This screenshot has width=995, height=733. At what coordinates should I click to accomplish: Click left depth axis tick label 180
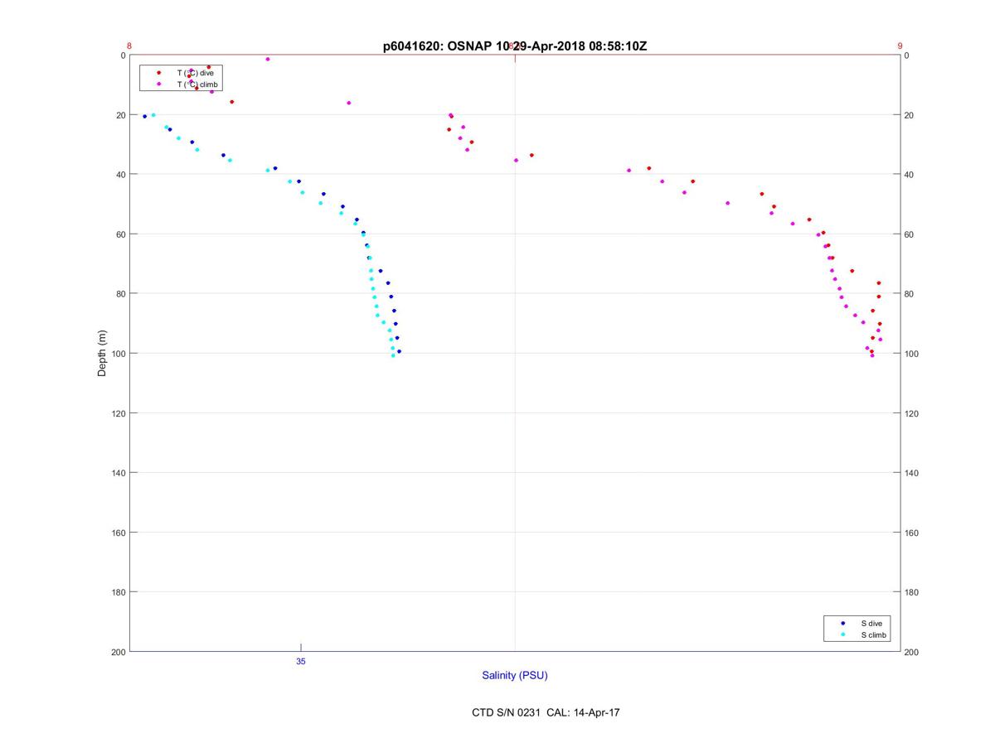point(117,592)
